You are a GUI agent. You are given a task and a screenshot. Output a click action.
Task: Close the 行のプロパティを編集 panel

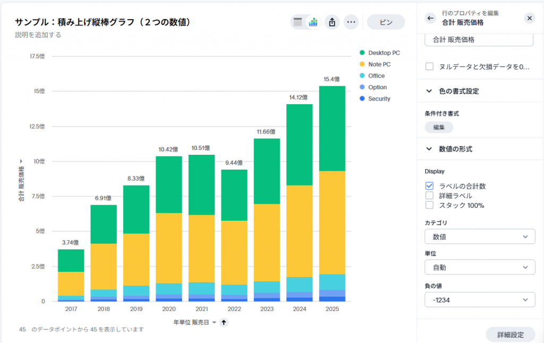click(529, 18)
